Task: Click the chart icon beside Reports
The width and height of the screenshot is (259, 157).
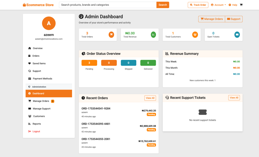Action: tap(29, 124)
